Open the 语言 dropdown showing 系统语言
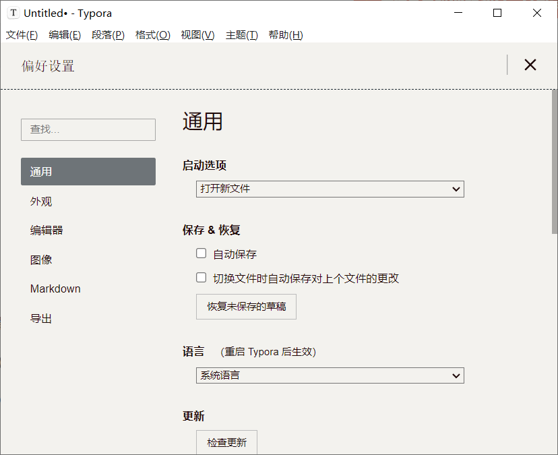This screenshot has width=558, height=455. click(330, 375)
